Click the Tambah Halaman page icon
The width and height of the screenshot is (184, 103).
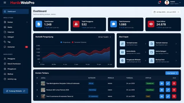click(152, 44)
